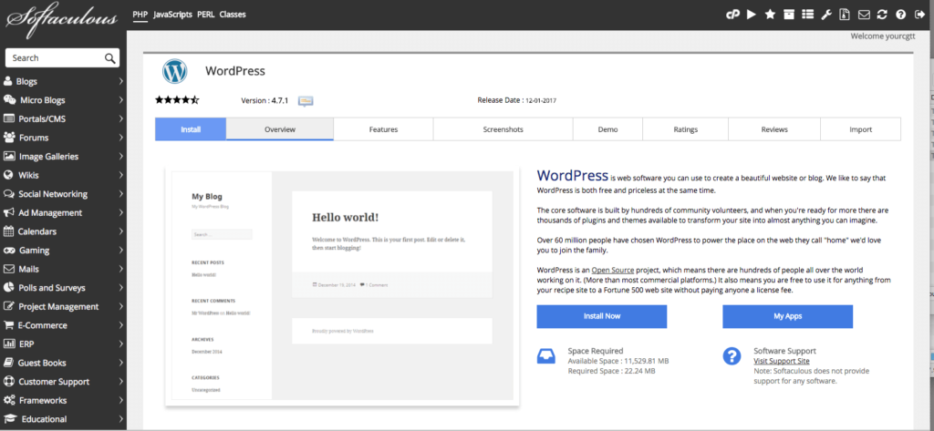934x431 pixels.
Task: Select Classes in the top menu
Action: click(x=233, y=15)
